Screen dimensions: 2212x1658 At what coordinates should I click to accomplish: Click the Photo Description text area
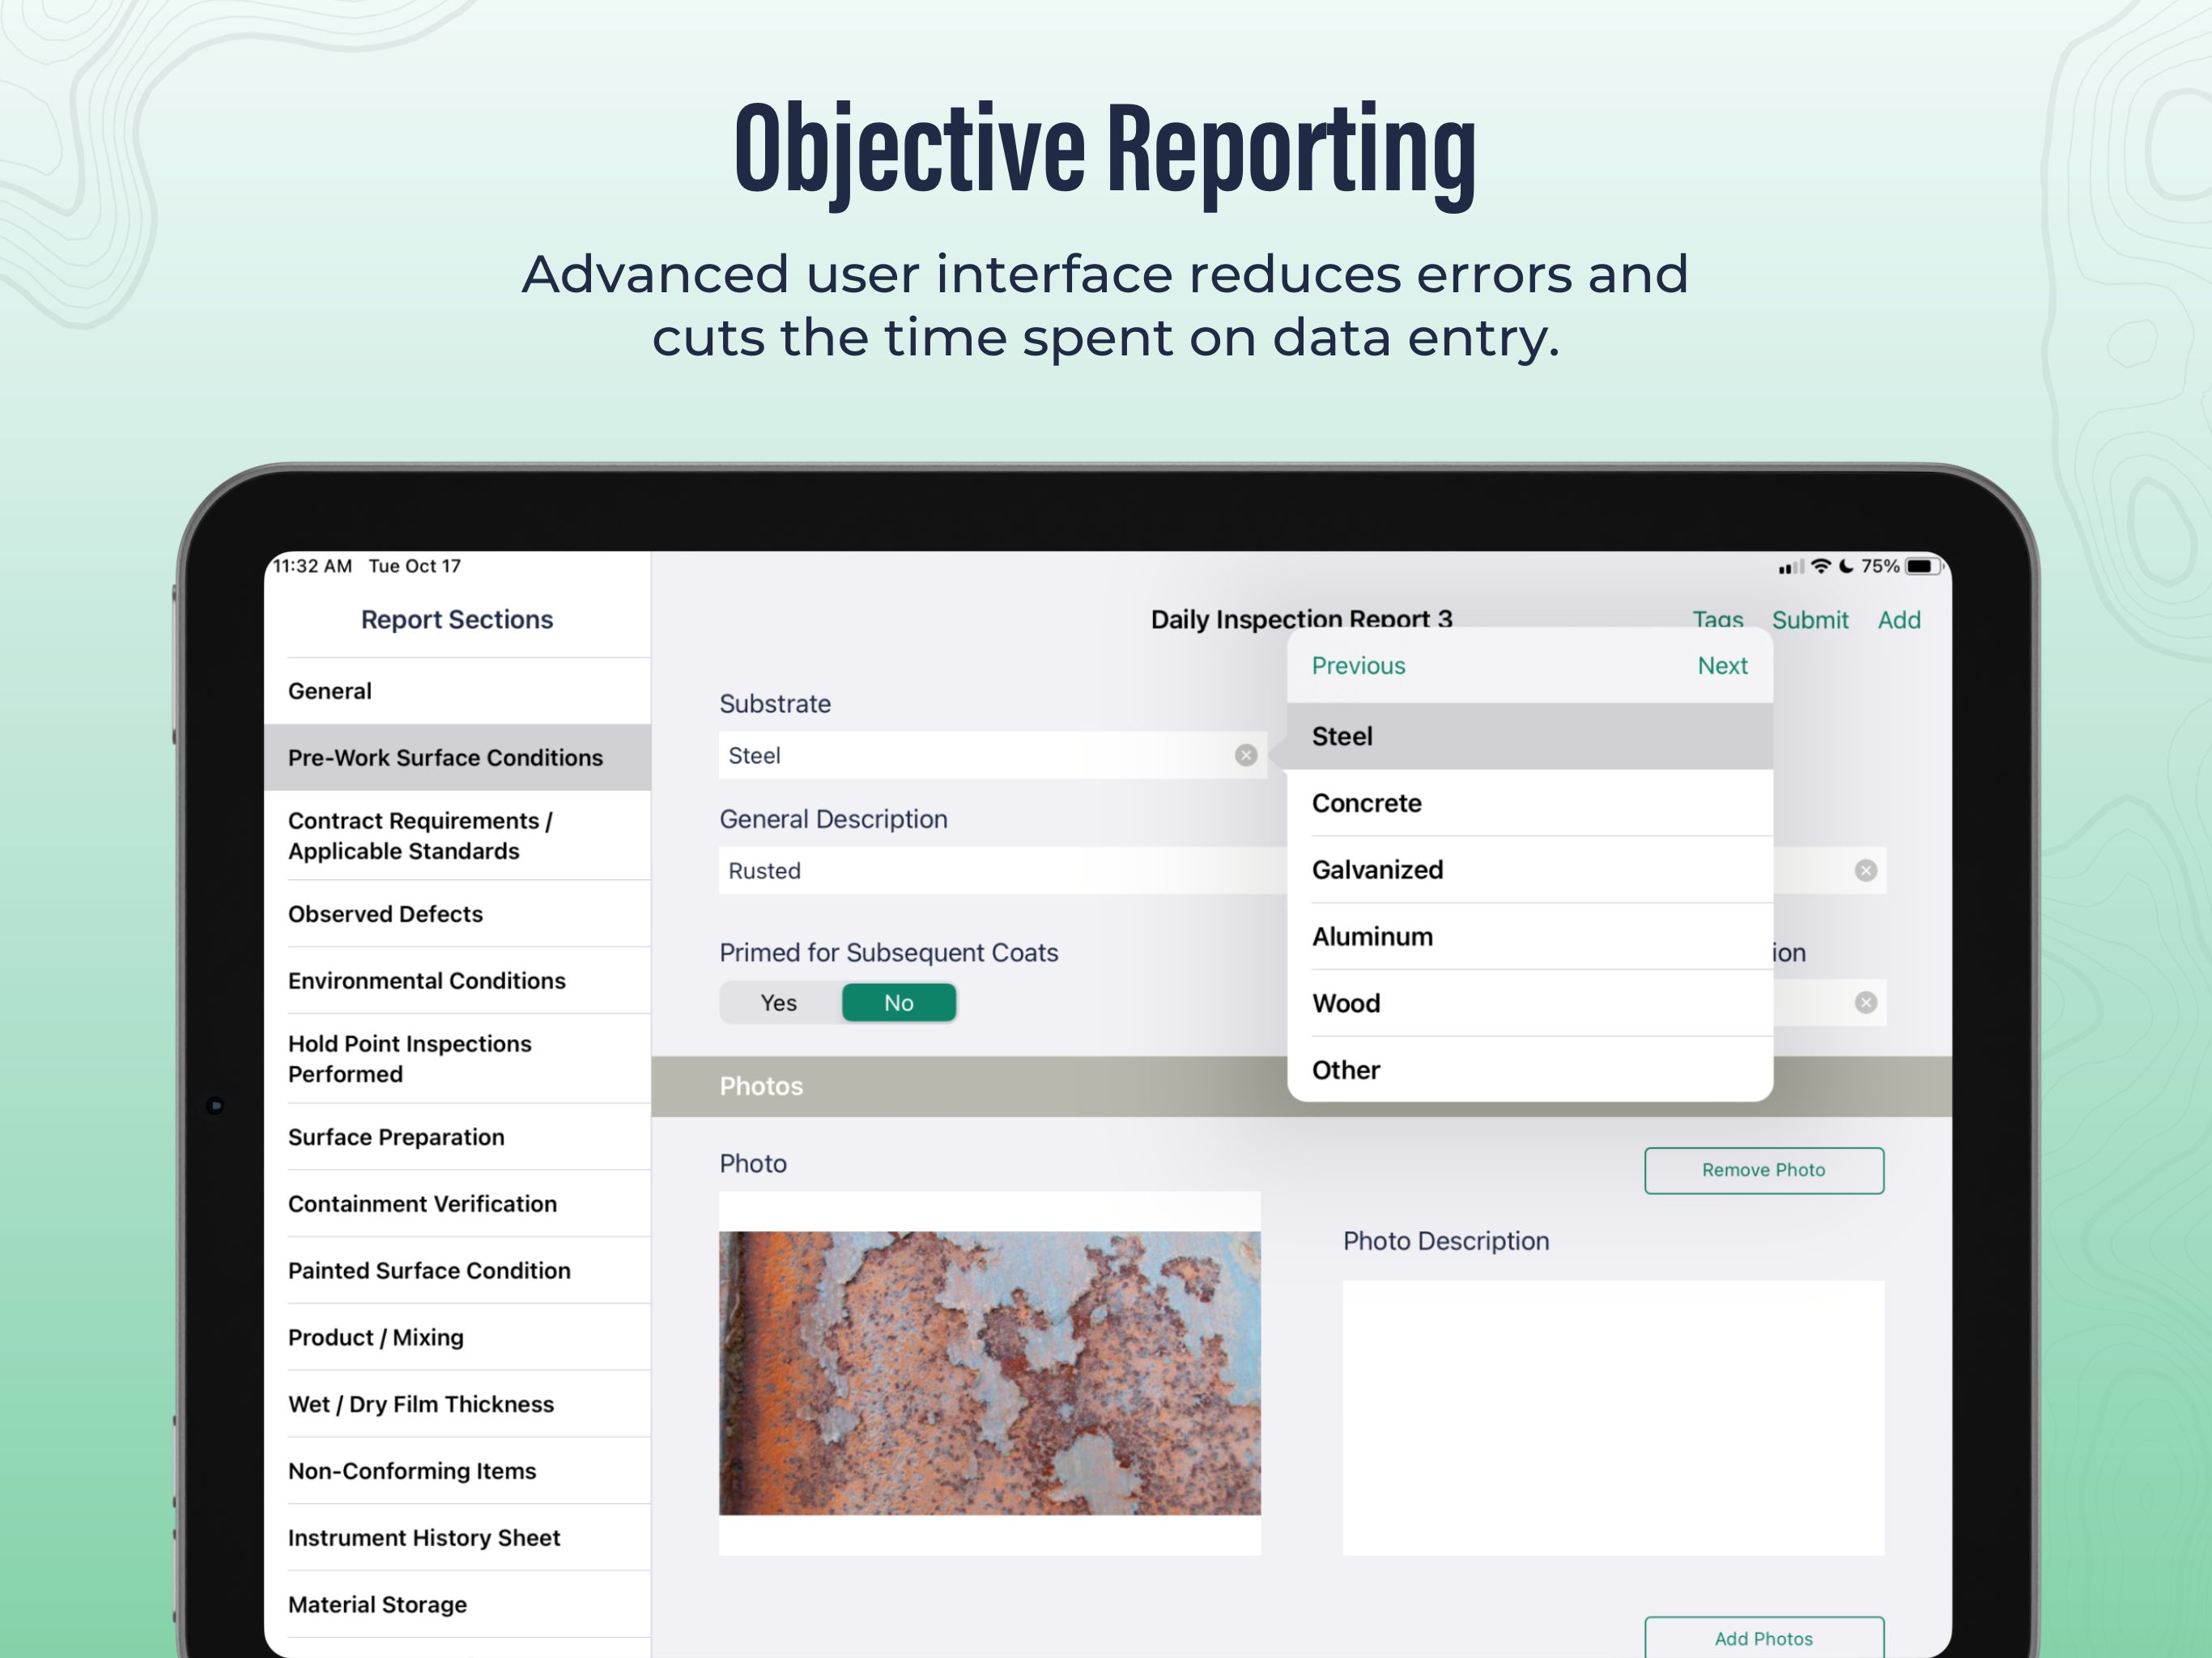point(1613,1418)
